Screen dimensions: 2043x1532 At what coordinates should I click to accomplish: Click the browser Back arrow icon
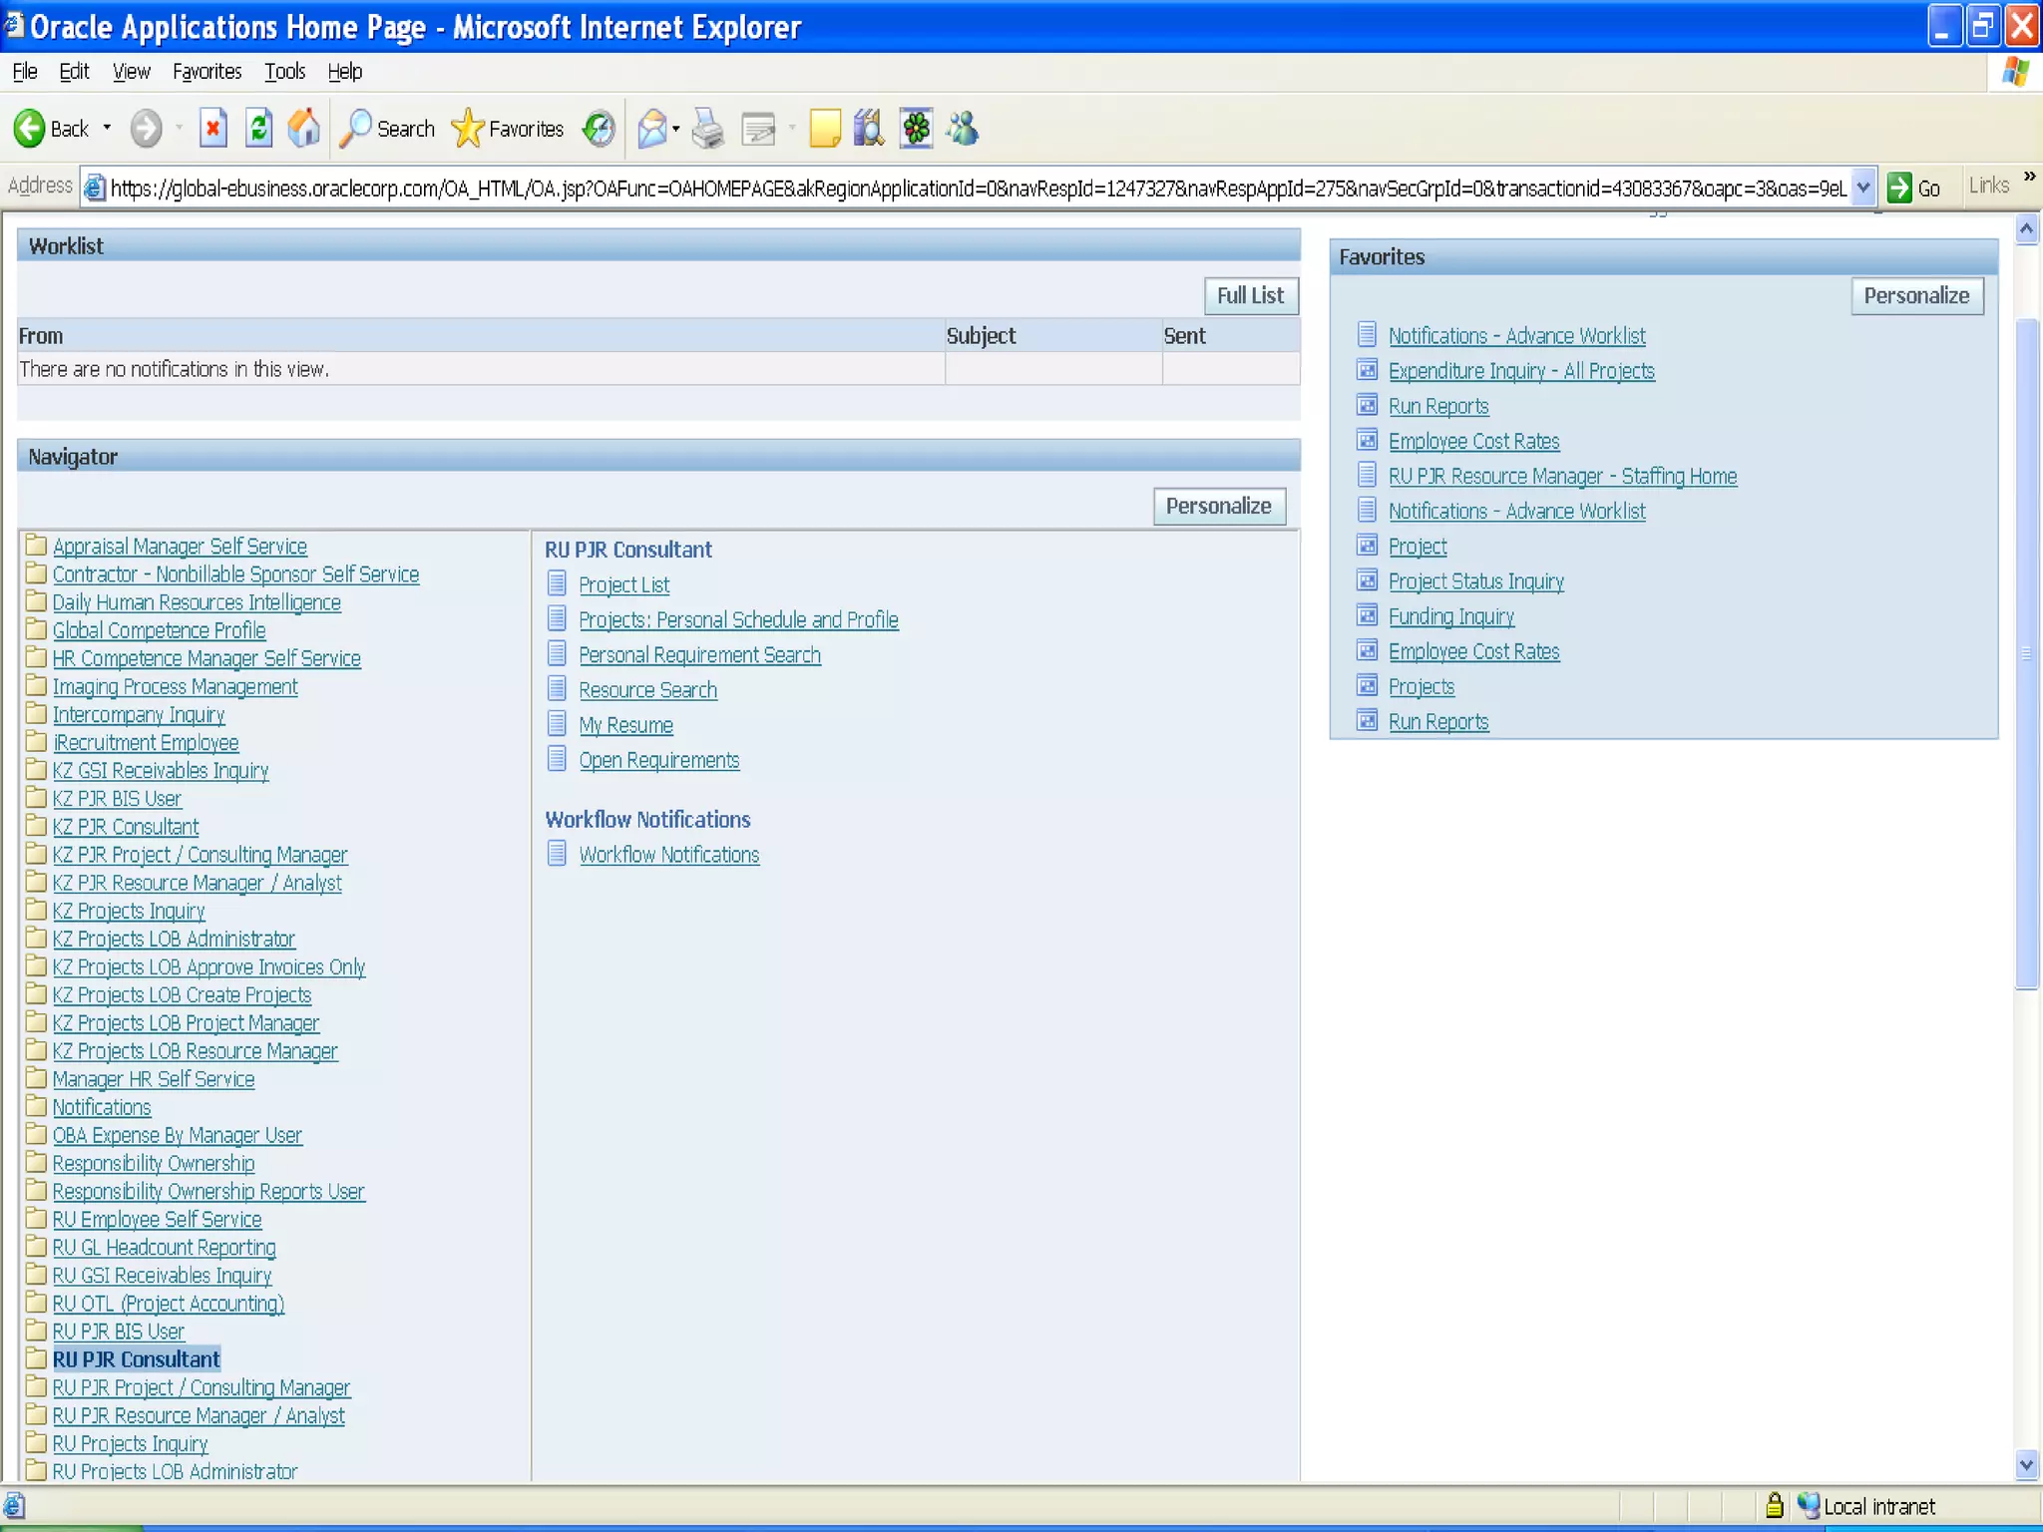(30, 129)
